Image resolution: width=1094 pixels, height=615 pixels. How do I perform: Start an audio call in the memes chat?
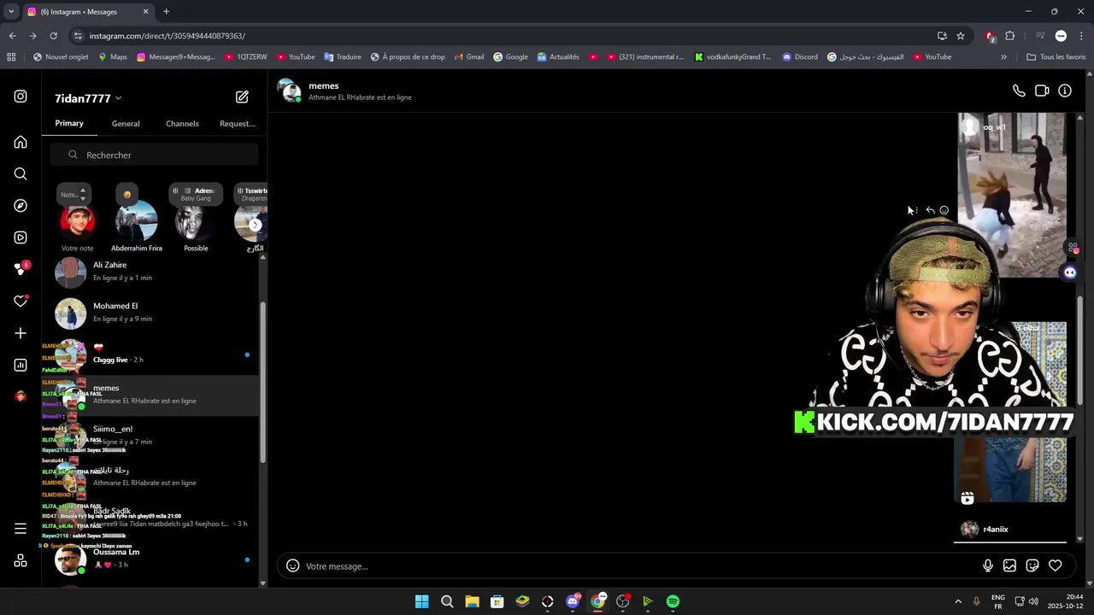coord(1019,91)
